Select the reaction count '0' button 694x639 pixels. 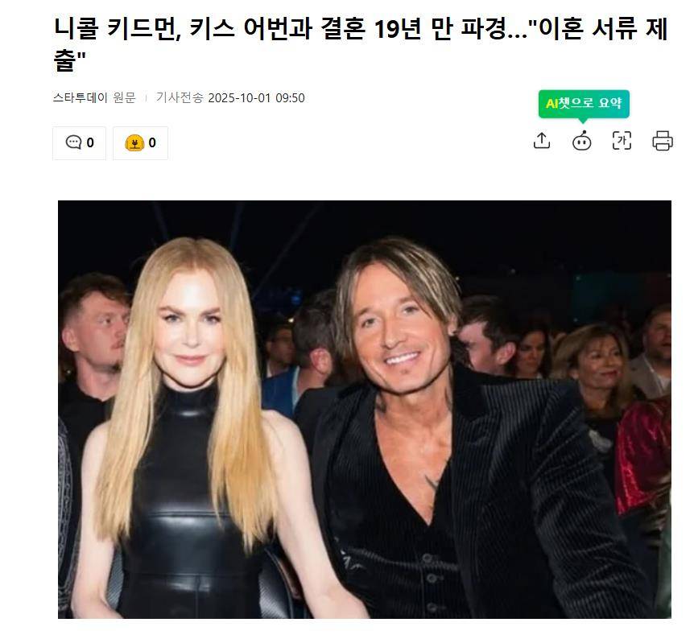(x=140, y=143)
